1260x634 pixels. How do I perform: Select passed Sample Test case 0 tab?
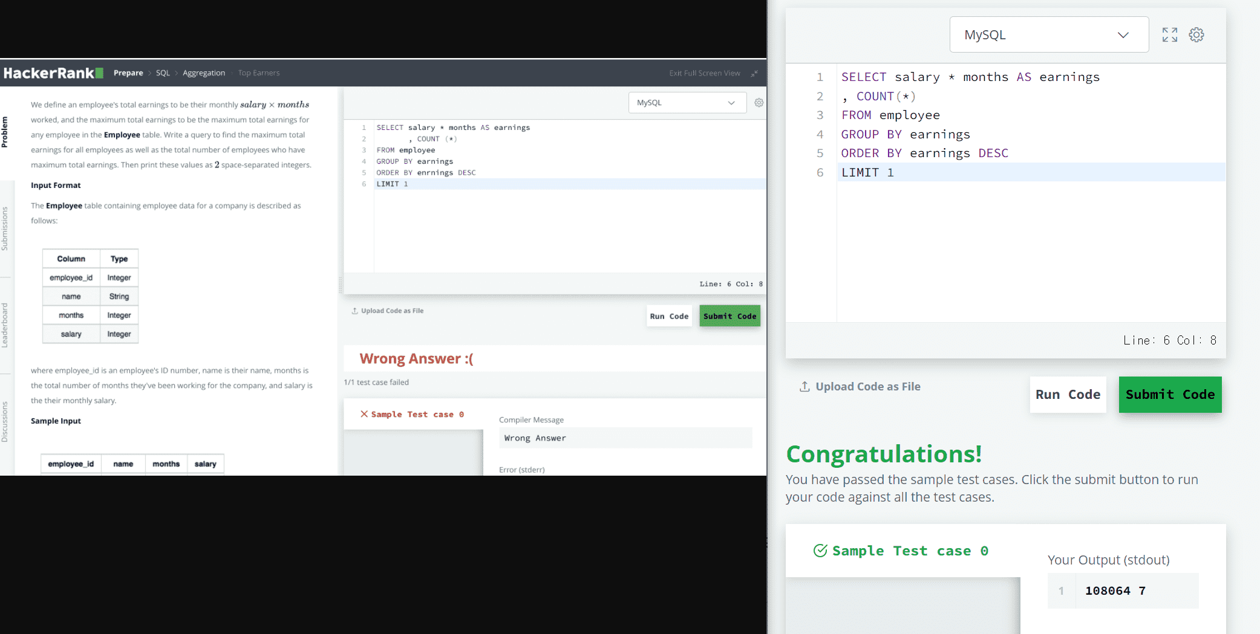(903, 551)
